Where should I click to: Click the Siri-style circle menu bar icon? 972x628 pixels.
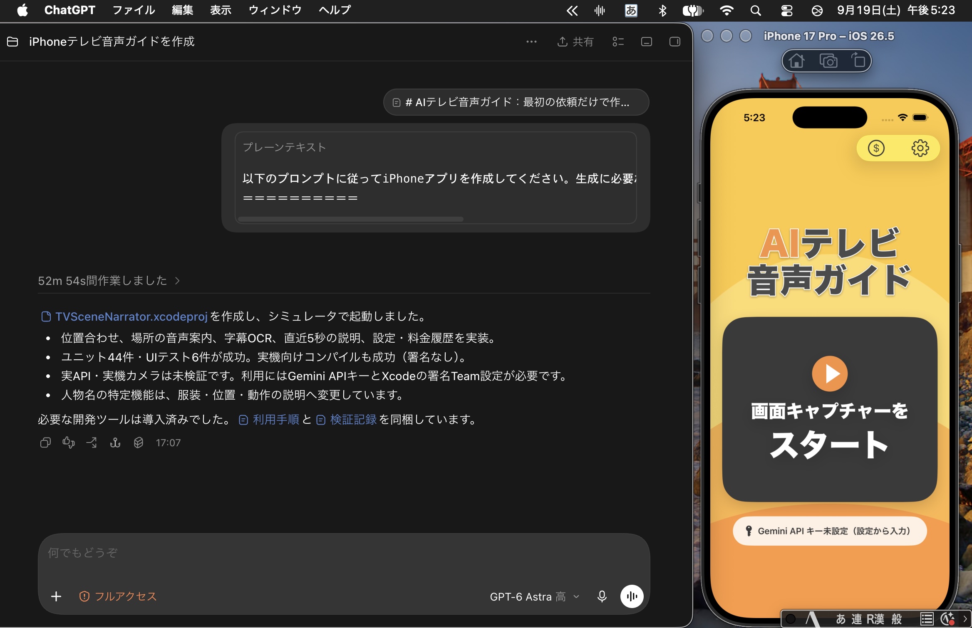click(817, 11)
